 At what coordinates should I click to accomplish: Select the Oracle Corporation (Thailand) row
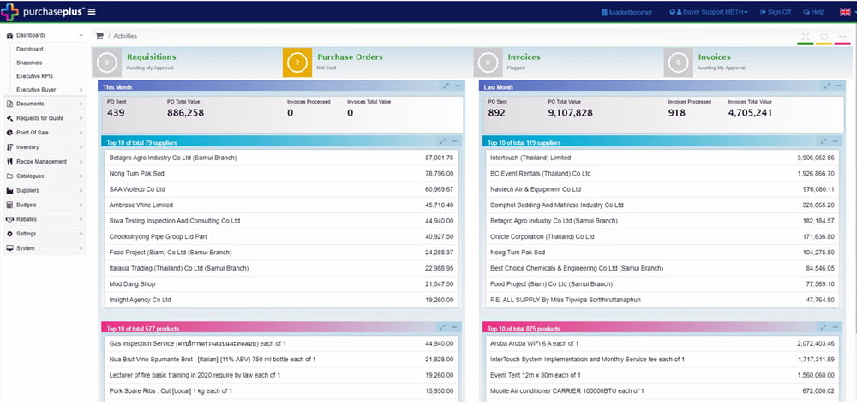(x=662, y=237)
